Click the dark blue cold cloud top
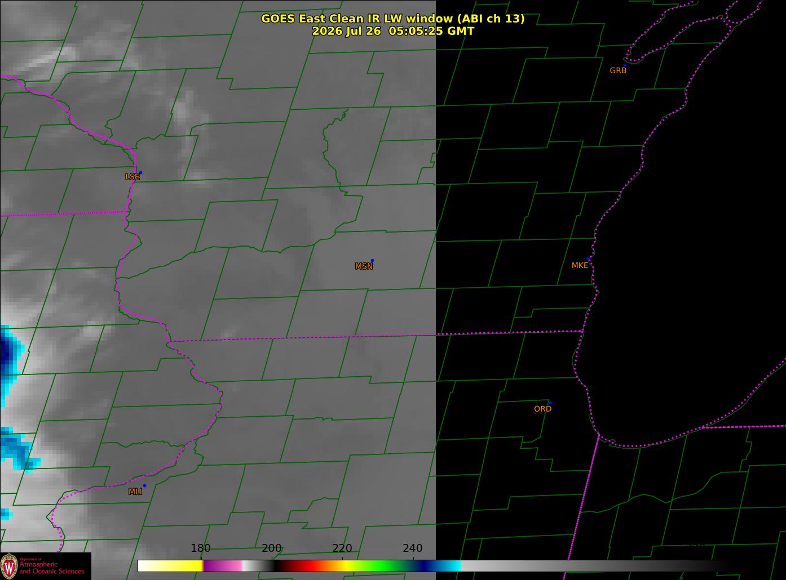The height and width of the screenshot is (580, 786). [7, 353]
